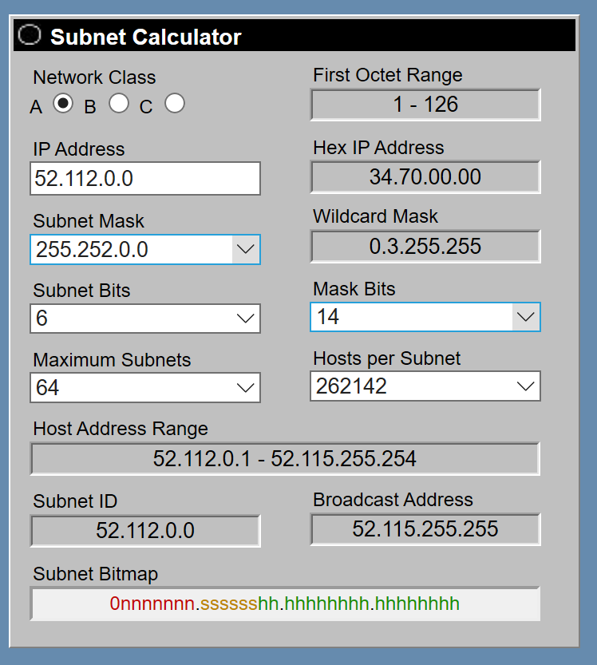Click the Host Address Range label
This screenshot has width=597, height=665.
tap(121, 429)
